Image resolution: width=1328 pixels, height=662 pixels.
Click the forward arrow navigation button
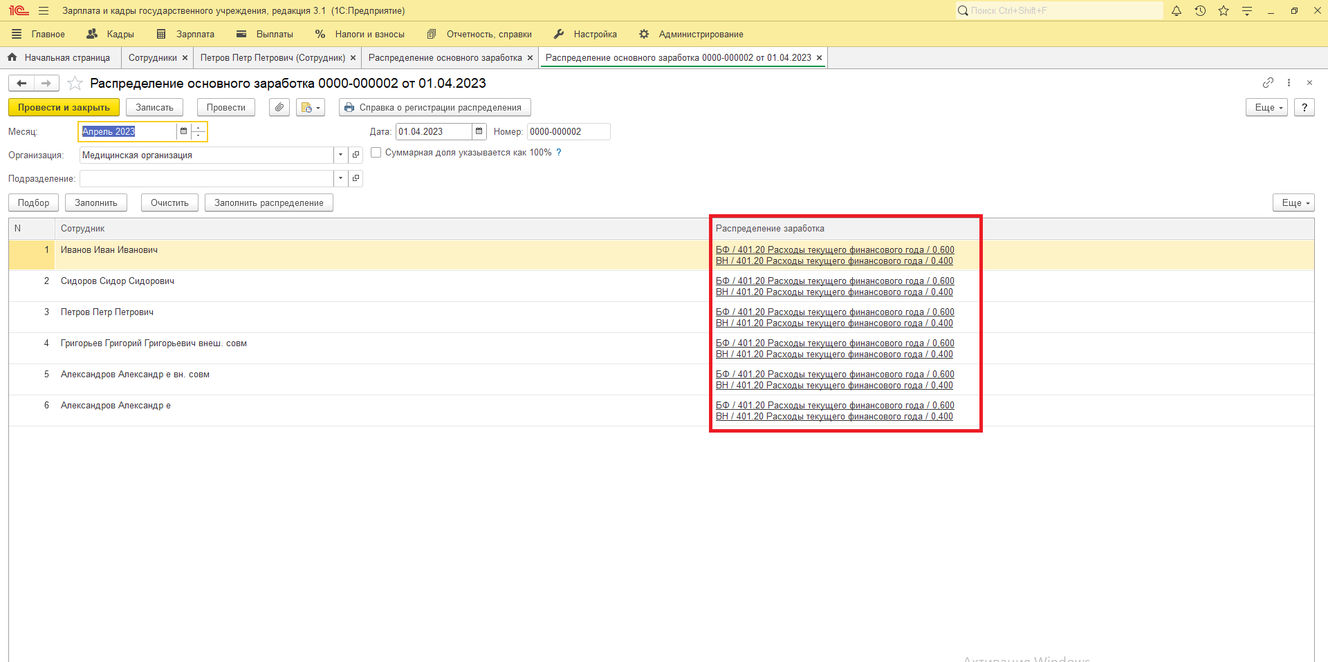(46, 84)
